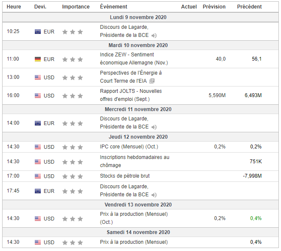Open Perspectives de l'Énergie à Court Terme event
The width and height of the screenshot is (281, 251).
click(x=131, y=77)
